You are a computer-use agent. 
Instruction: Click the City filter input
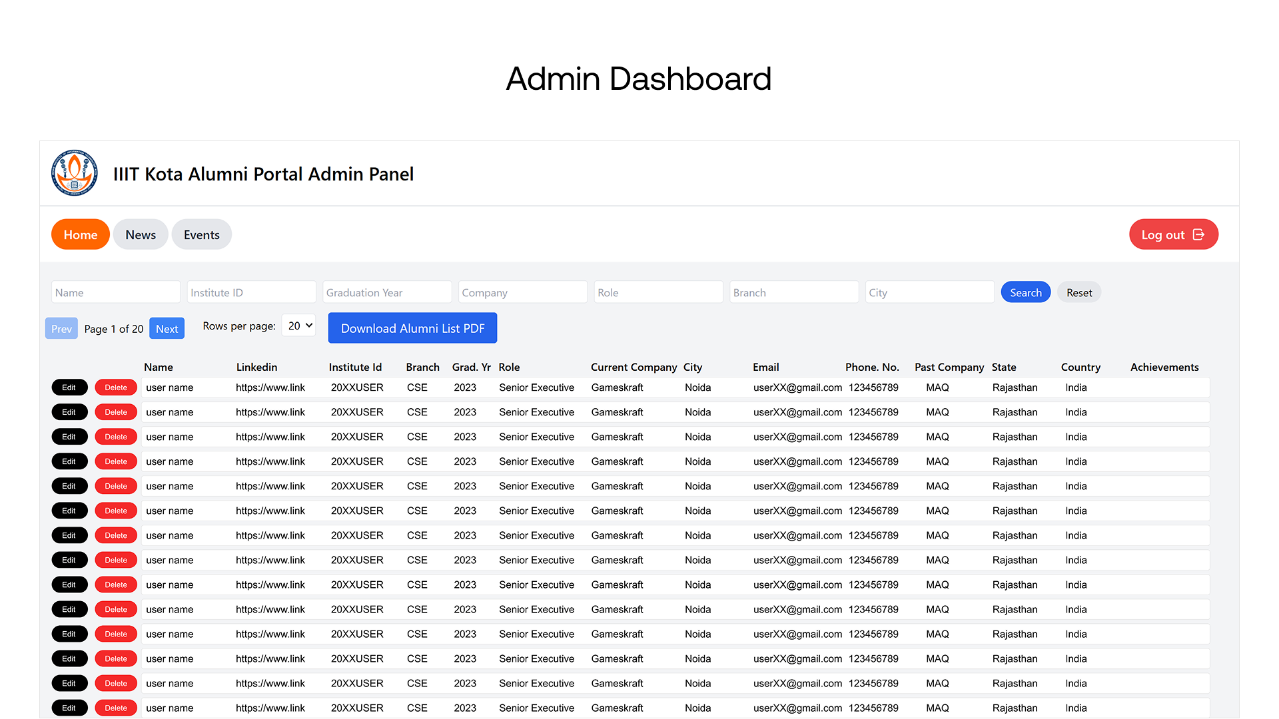tap(929, 292)
